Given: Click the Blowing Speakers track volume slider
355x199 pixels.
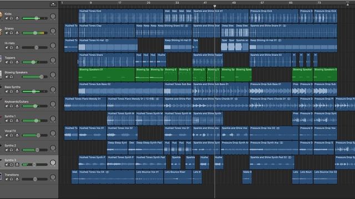Looking at the screenshot, I should tap(34, 77).
